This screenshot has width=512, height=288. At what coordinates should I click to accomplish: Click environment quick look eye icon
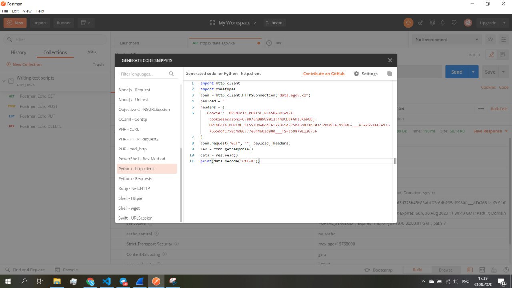[490, 40]
